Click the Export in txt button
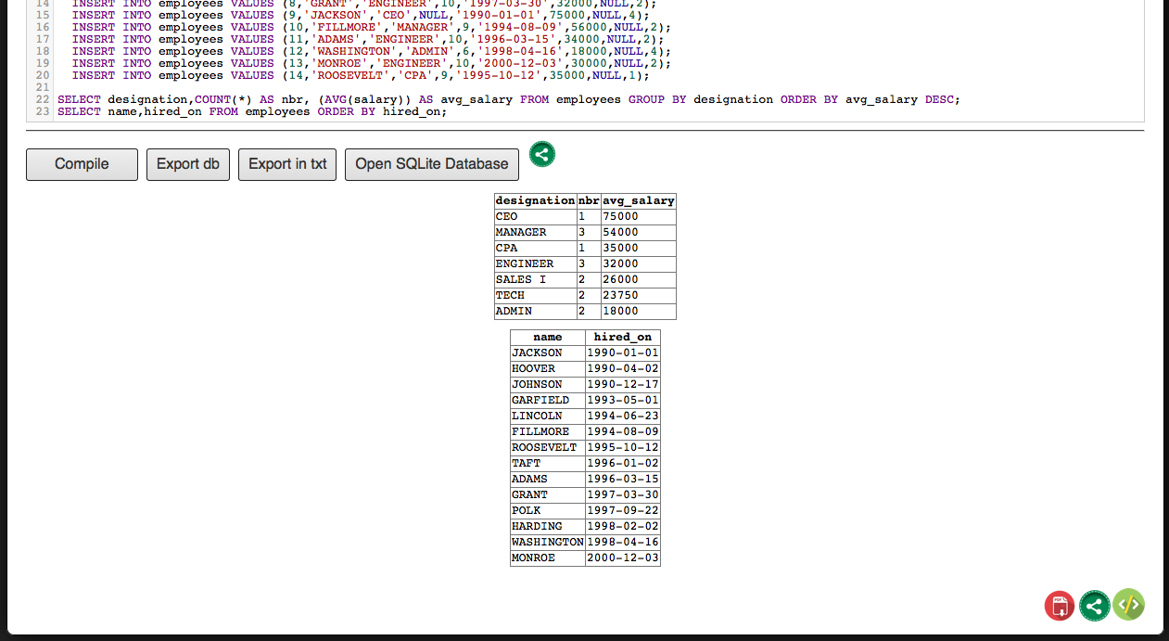The height and width of the screenshot is (641, 1169). (x=287, y=164)
